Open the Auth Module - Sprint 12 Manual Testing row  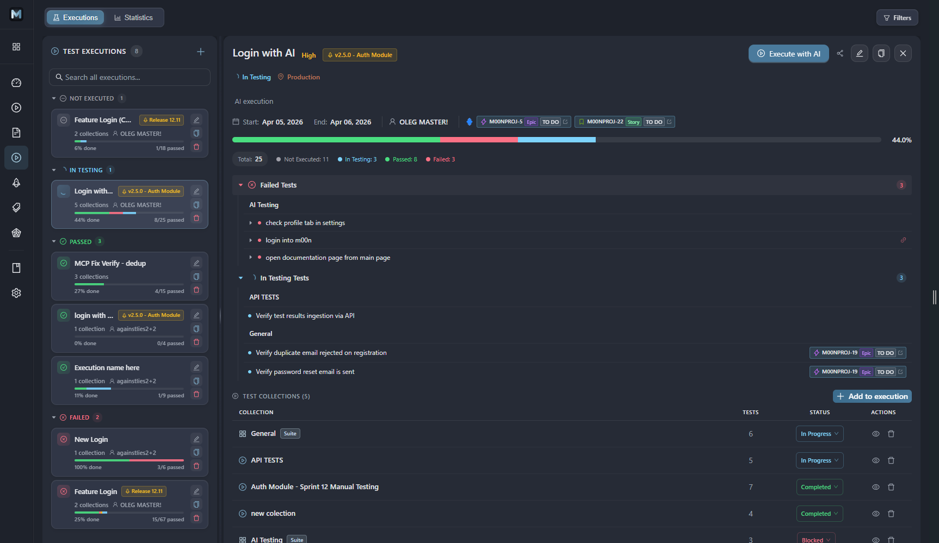tap(572, 487)
